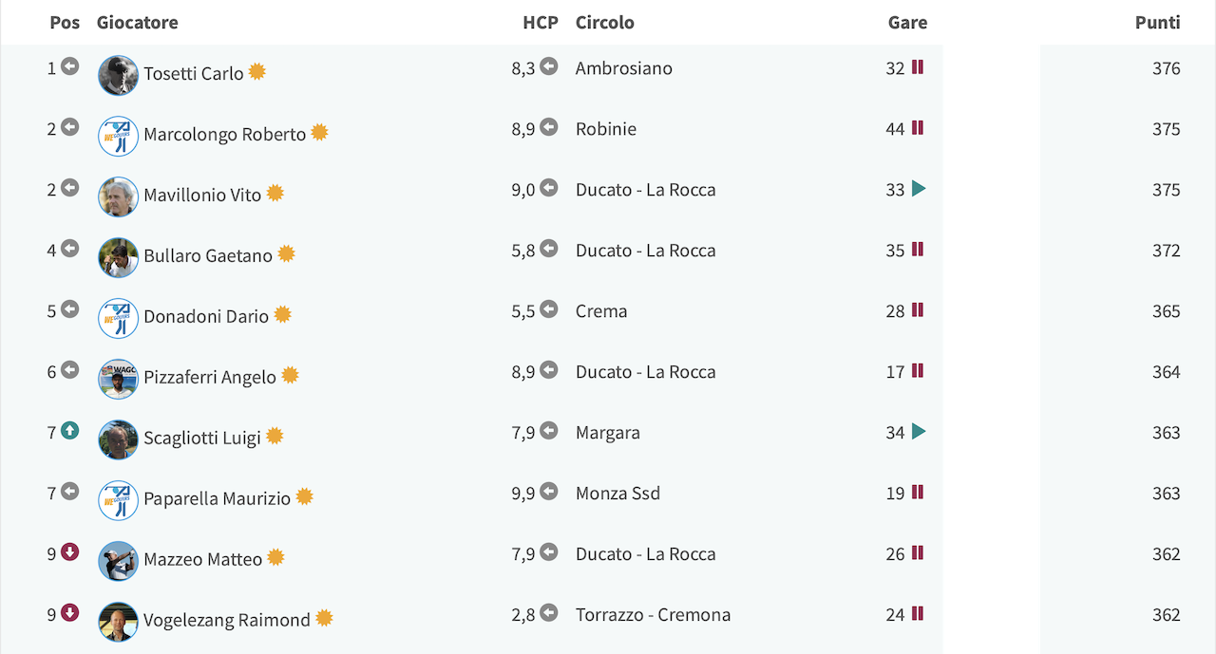Click the gray arrow icon beside HCP 5,8
This screenshot has width=1216, height=654.
549,249
